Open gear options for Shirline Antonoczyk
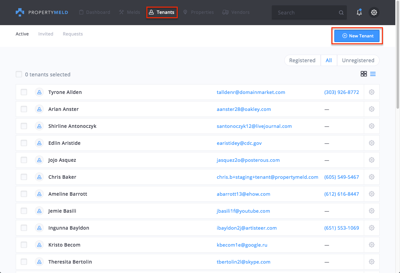Viewport: 400px width, 273px height. coord(372,126)
